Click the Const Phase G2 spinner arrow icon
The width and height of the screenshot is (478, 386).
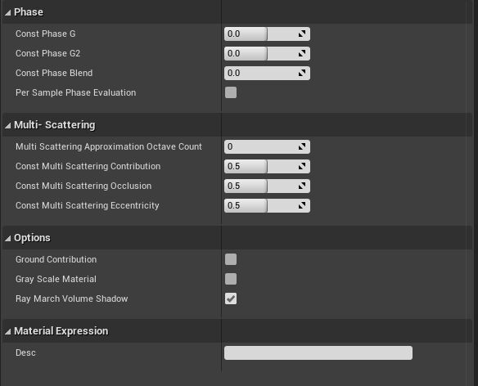302,54
